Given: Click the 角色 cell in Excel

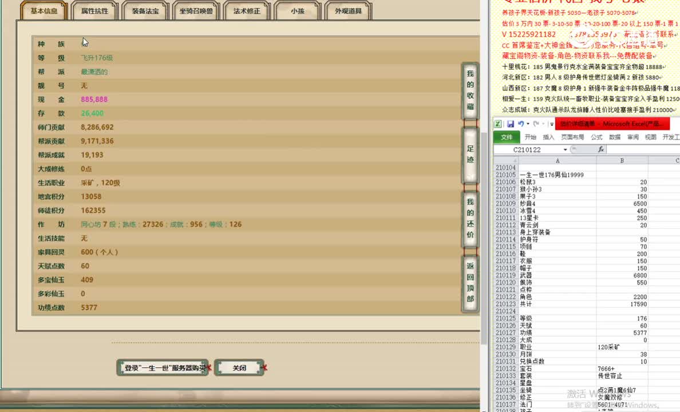Looking at the screenshot, I should point(558,296).
